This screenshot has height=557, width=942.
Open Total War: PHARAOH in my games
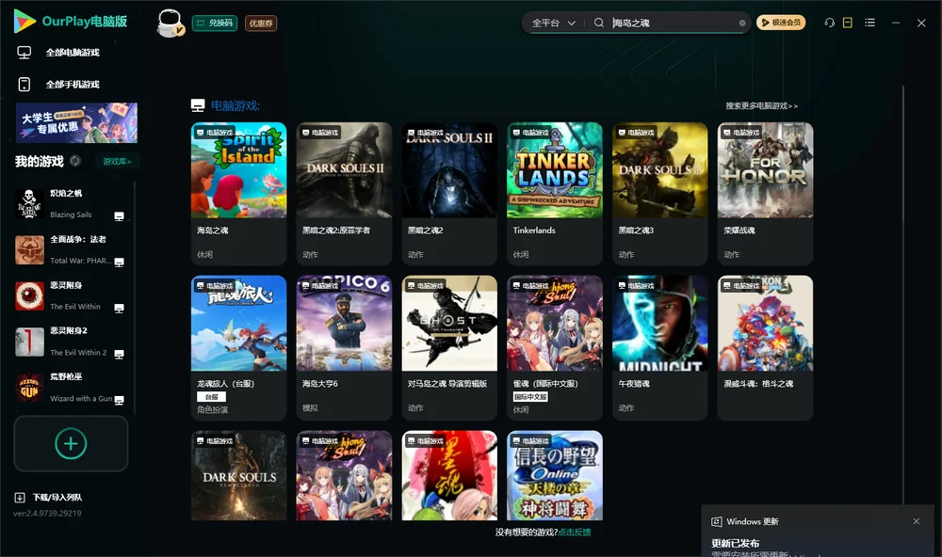coord(71,249)
